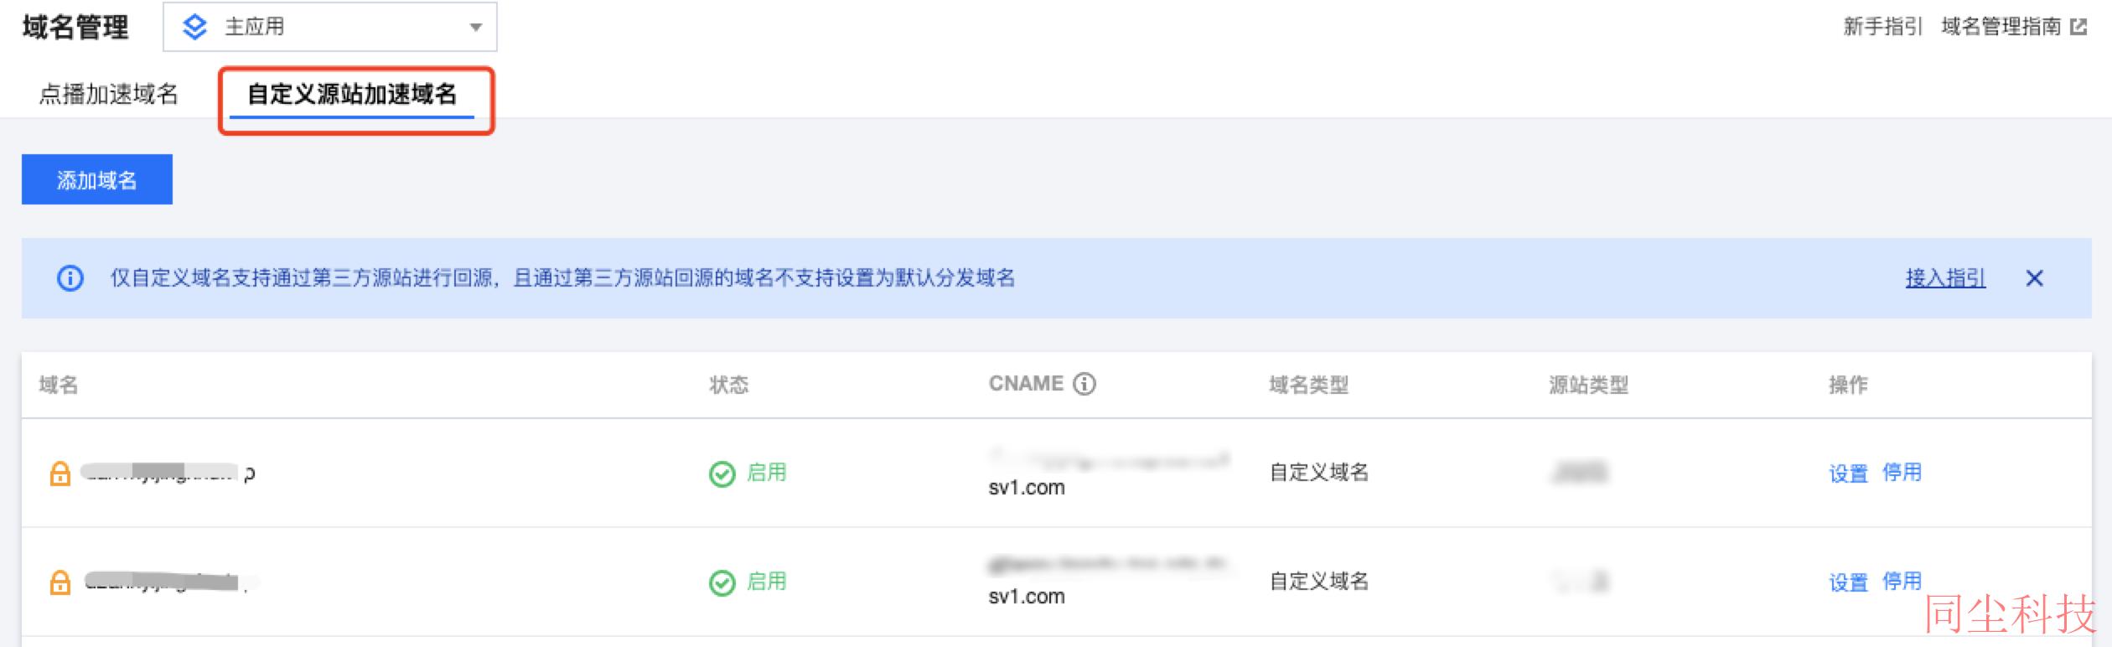This screenshot has height=647, width=2112.
Task: Click external link icon beside 域名管理指南
Action: click(2078, 28)
